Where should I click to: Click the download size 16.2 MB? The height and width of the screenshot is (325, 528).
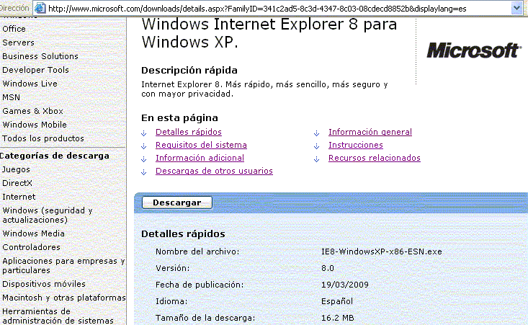[337, 318]
